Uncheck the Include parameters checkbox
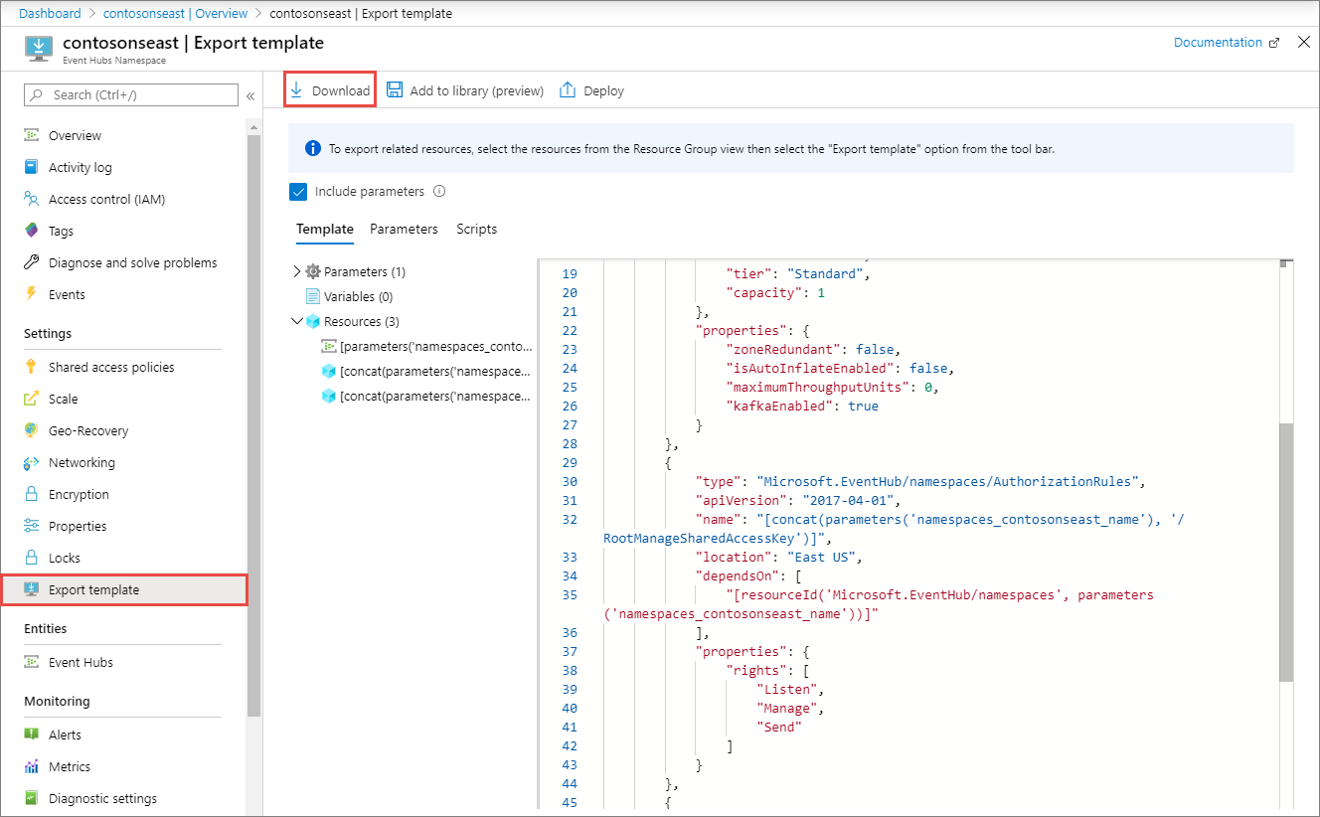The image size is (1320, 817). [x=298, y=192]
